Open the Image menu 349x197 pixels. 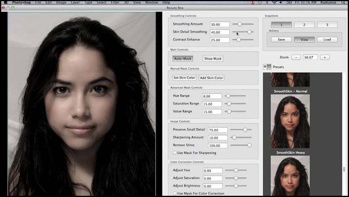61,2
